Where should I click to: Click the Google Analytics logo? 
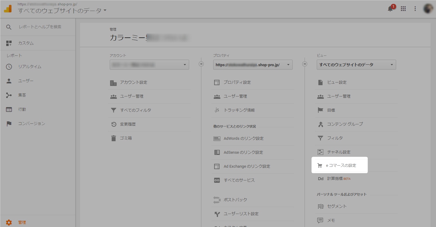[x=8, y=9]
